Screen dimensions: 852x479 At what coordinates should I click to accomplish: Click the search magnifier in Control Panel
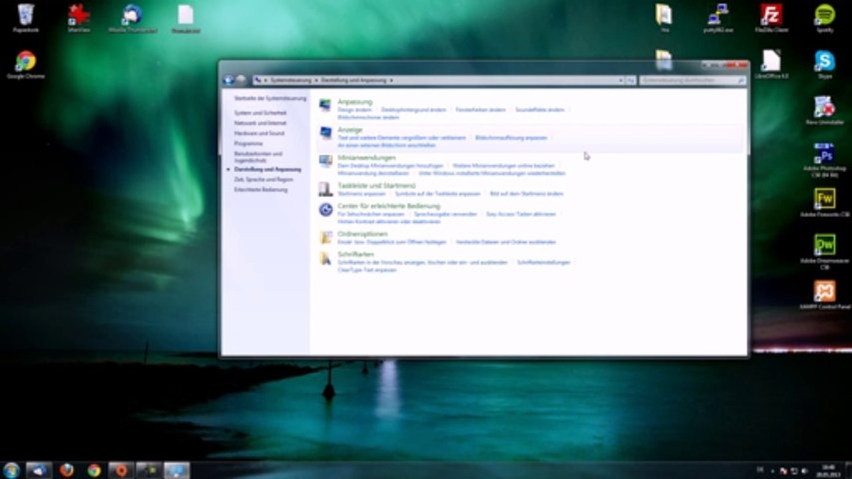(740, 80)
